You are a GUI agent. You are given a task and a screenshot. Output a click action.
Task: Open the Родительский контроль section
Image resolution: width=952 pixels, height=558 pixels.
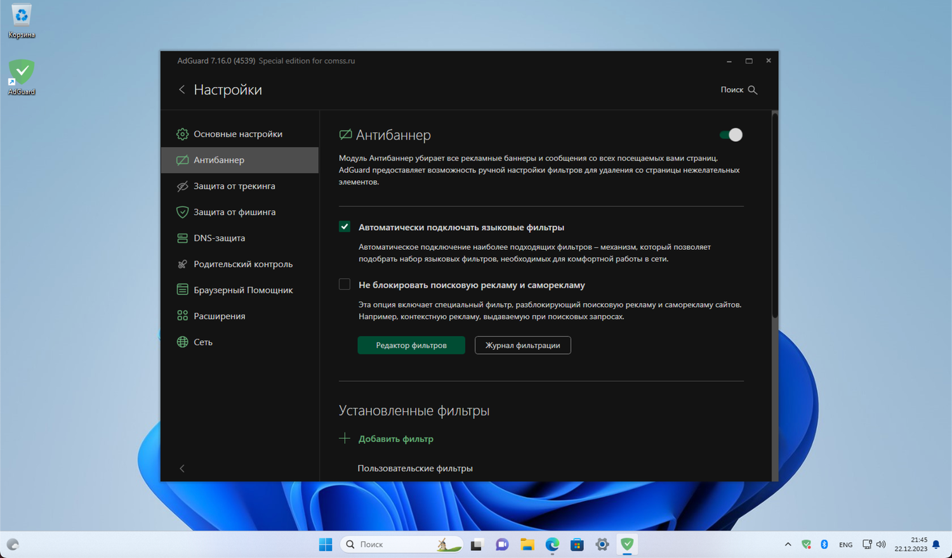coord(240,264)
